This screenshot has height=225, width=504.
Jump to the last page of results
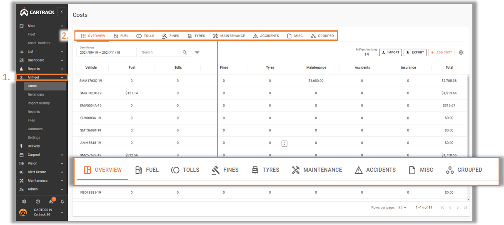coord(465,208)
